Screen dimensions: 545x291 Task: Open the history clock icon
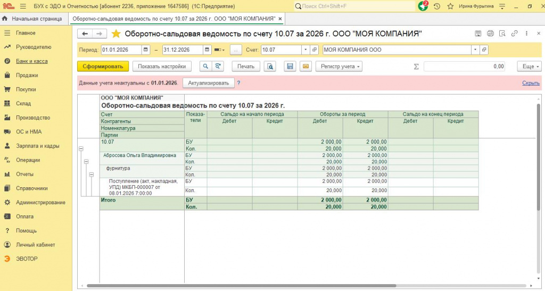click(437, 6)
